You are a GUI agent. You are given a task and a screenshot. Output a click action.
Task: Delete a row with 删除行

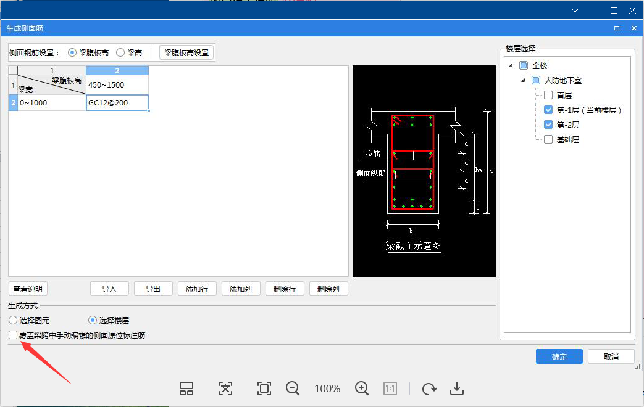pyautogui.click(x=285, y=289)
